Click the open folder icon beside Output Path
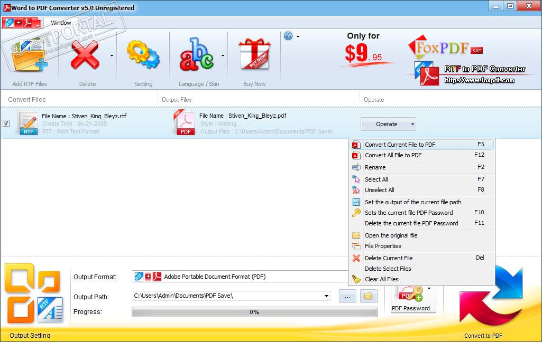Viewport: 542px width, 342px height. [369, 296]
